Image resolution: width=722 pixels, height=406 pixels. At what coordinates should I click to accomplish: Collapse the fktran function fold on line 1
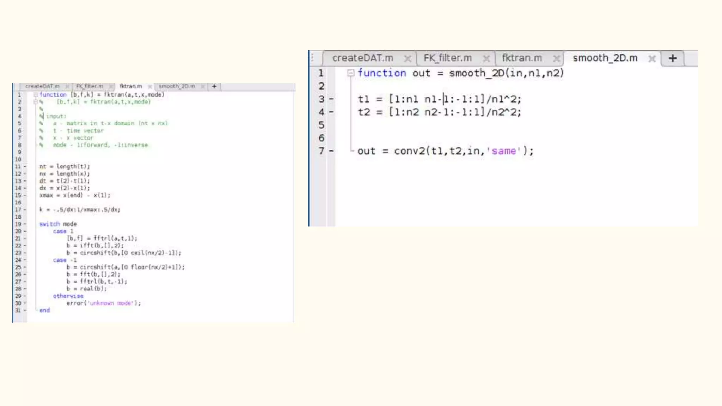click(x=36, y=95)
